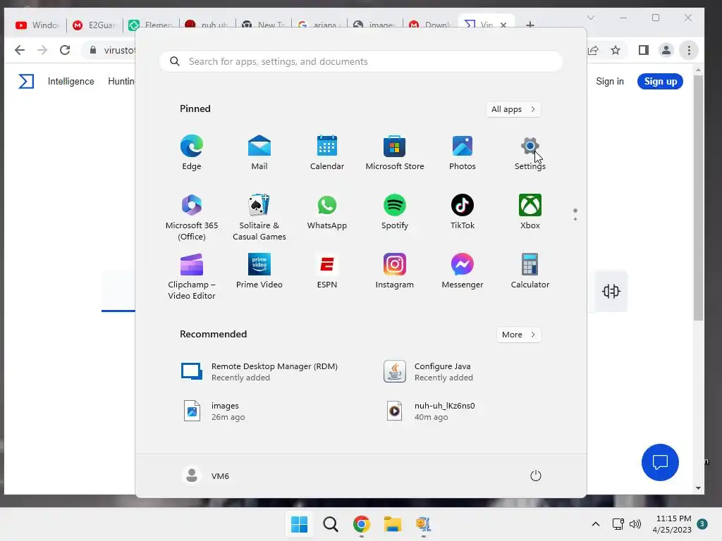Switch to the Downloads tab in Chrome
Screen dimensions: 722x541
431,25
